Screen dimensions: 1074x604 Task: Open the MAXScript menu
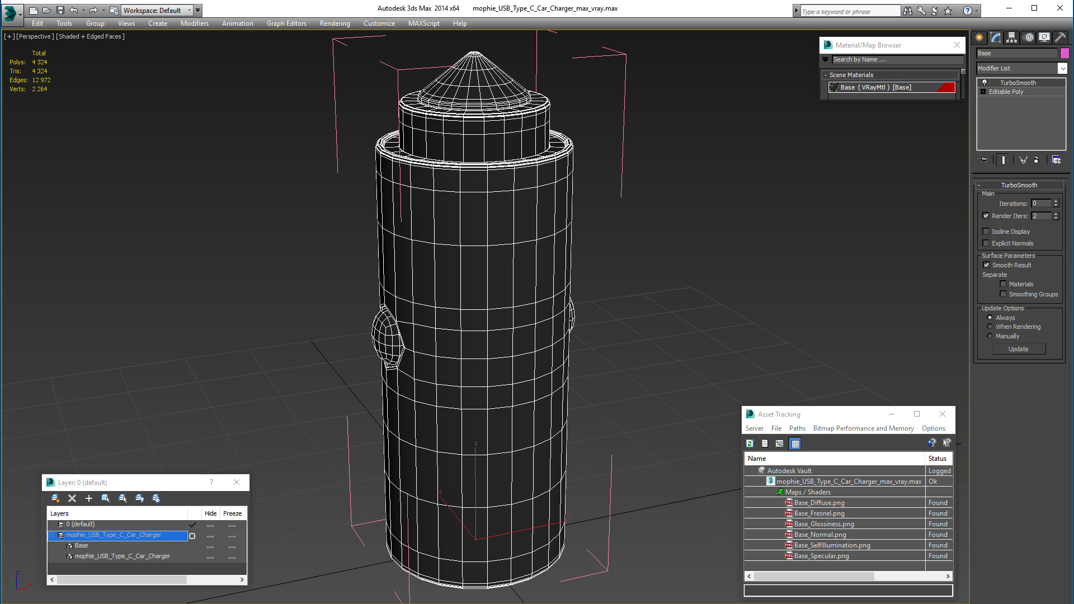tap(423, 23)
